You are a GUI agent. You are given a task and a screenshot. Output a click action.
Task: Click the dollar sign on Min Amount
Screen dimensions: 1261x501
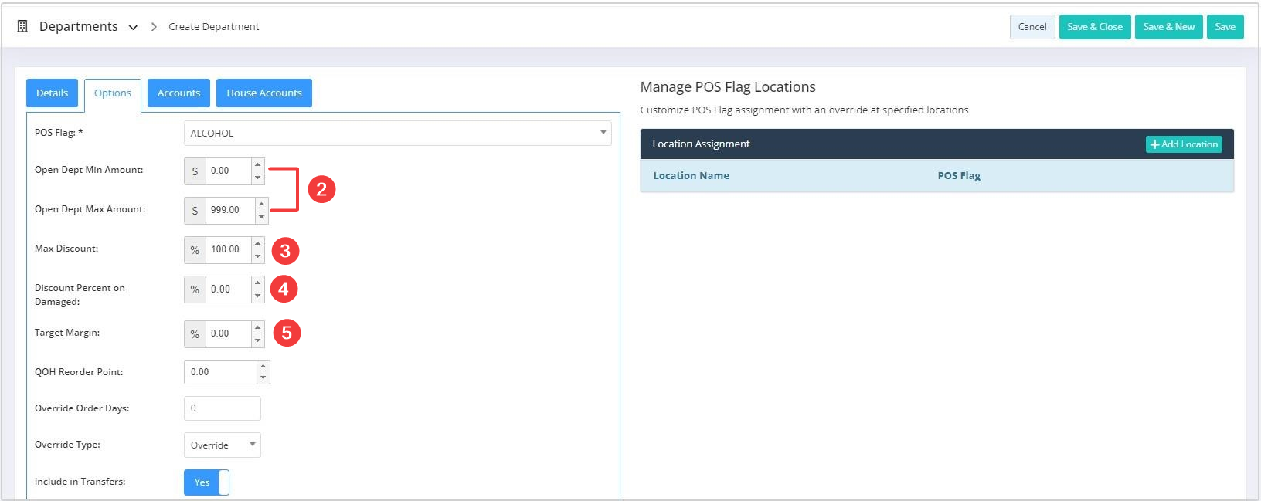pyautogui.click(x=195, y=171)
